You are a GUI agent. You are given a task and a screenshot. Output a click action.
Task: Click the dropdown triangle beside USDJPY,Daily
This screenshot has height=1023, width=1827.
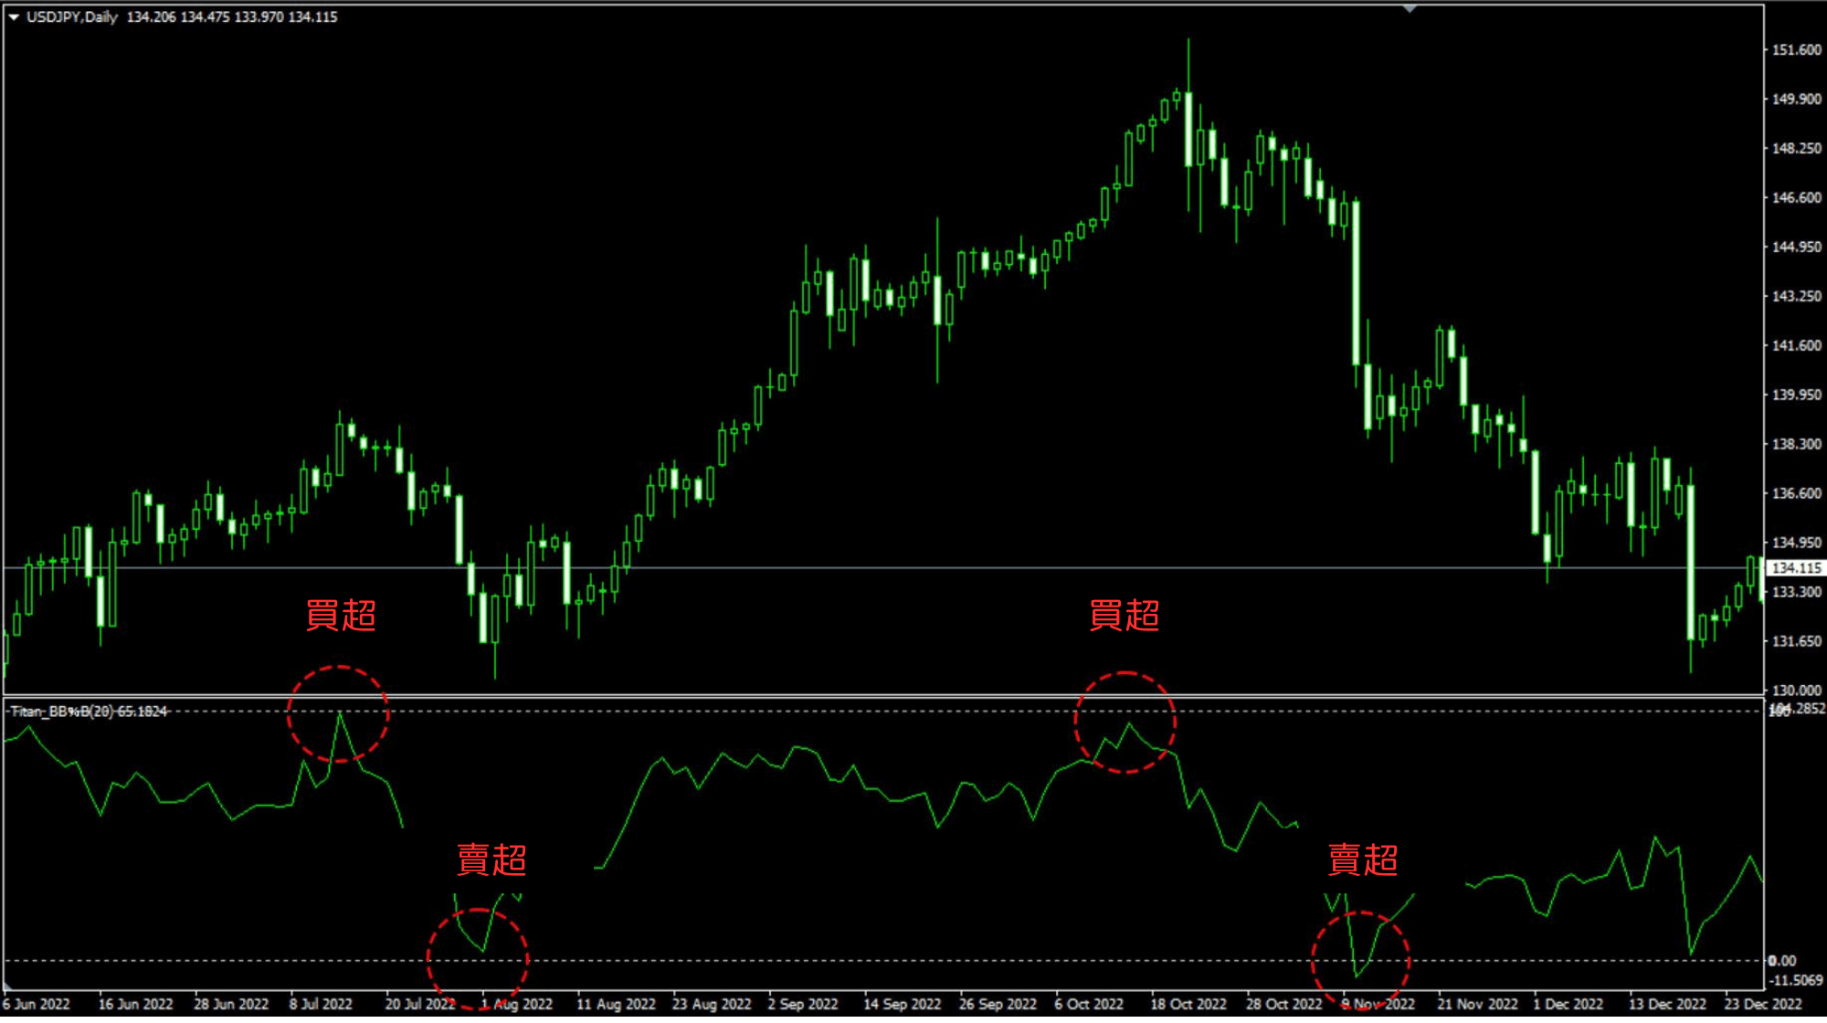14,16
